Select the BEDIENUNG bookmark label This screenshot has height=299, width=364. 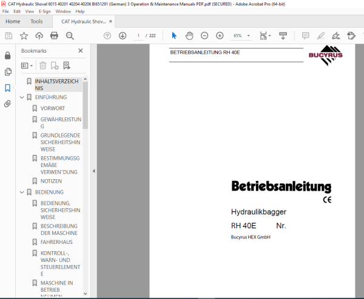coord(49,192)
